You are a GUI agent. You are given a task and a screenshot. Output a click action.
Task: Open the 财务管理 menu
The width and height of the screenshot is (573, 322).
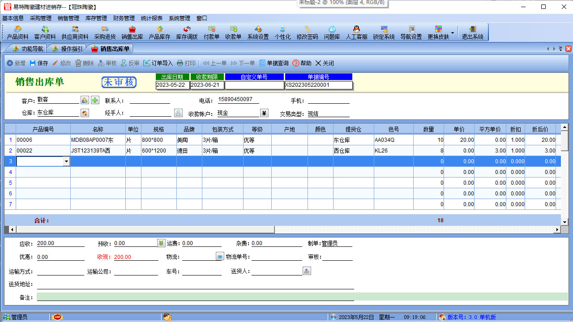tap(124, 18)
